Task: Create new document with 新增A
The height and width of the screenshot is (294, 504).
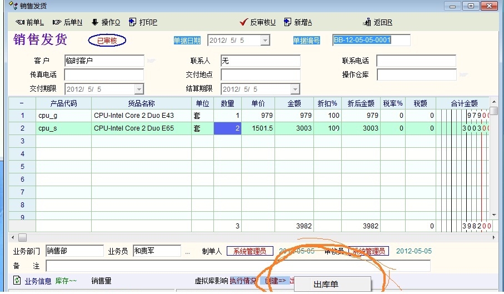Action: [298, 22]
